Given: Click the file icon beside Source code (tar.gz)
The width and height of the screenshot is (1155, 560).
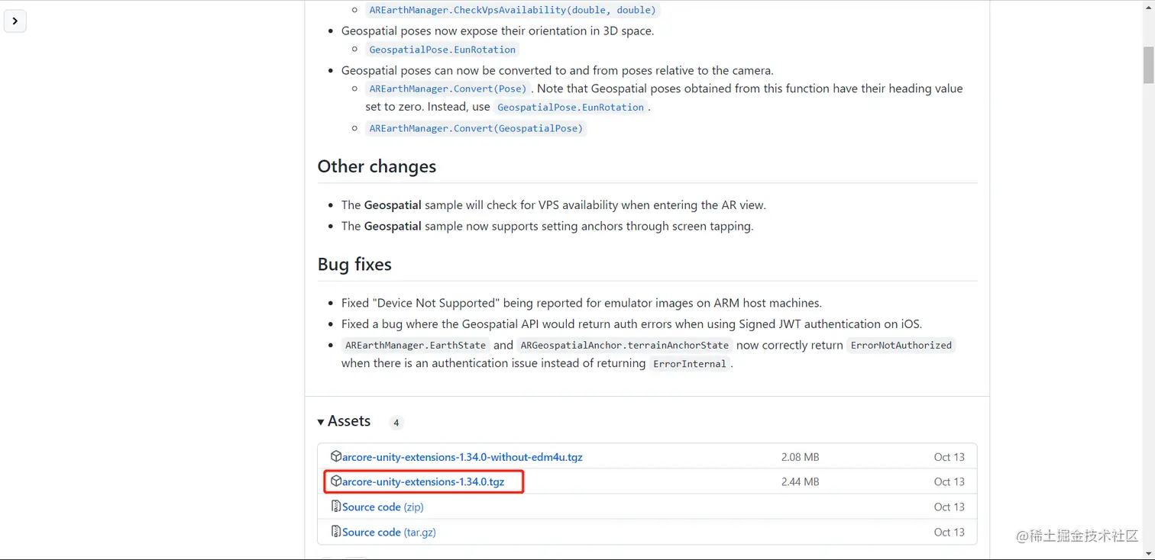Looking at the screenshot, I should click(335, 532).
